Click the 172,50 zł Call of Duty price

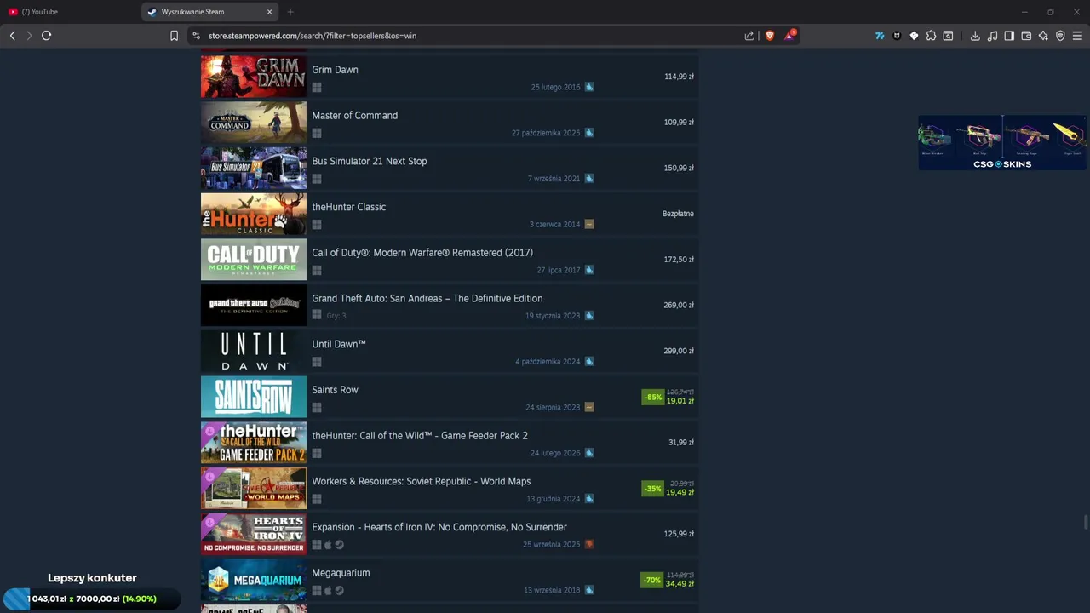(x=679, y=260)
